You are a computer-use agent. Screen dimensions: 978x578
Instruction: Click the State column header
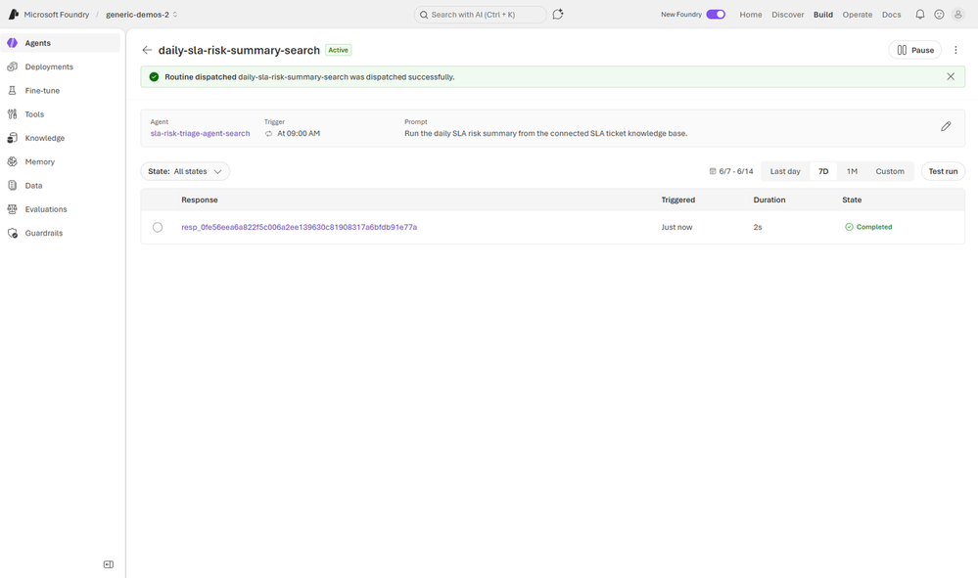pyautogui.click(x=852, y=200)
